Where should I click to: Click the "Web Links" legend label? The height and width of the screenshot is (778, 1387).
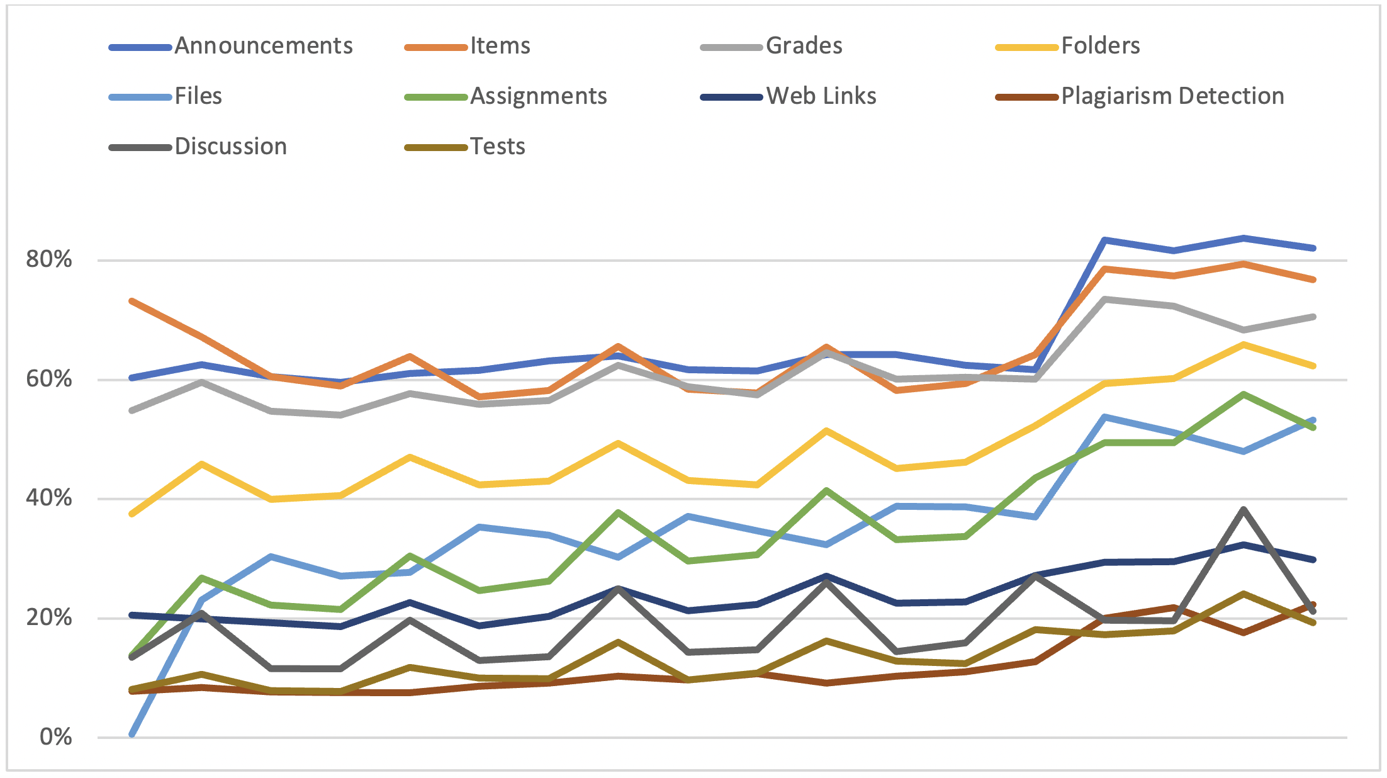coord(821,96)
